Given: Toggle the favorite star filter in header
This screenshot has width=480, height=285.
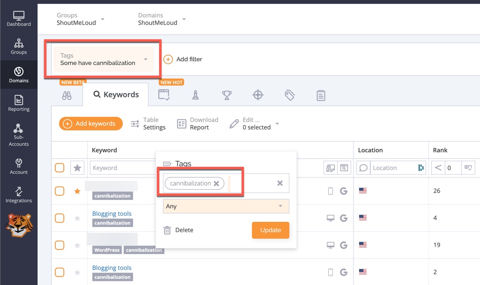Looking at the screenshot, I should pyautogui.click(x=77, y=168).
